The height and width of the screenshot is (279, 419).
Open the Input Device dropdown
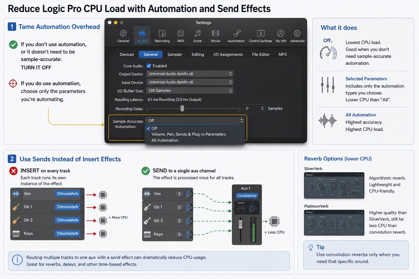point(190,82)
